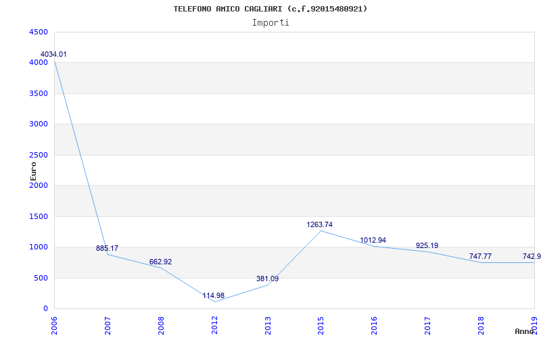Click the 3000 y-axis tick label
Viewport: 541px width, 338px height.
(x=37, y=124)
